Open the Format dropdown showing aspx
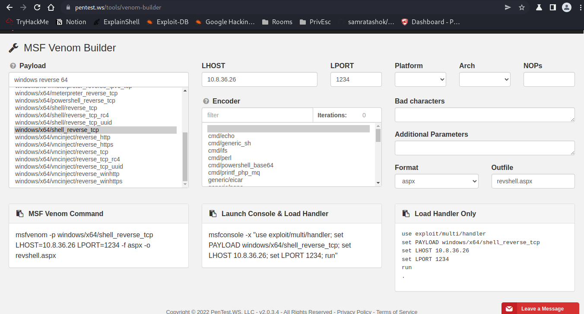584x314 pixels. [x=437, y=181]
